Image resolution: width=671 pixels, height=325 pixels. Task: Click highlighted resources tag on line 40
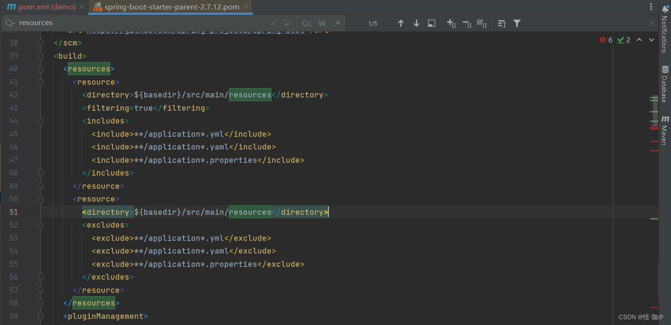pos(89,69)
